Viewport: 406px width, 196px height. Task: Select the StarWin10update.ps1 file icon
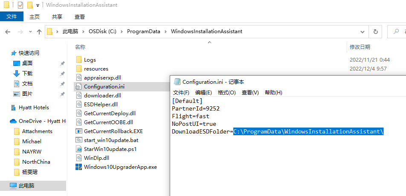point(79,149)
